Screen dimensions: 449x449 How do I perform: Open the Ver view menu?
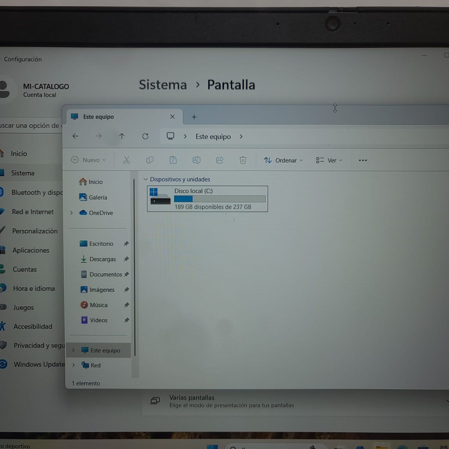click(x=329, y=160)
